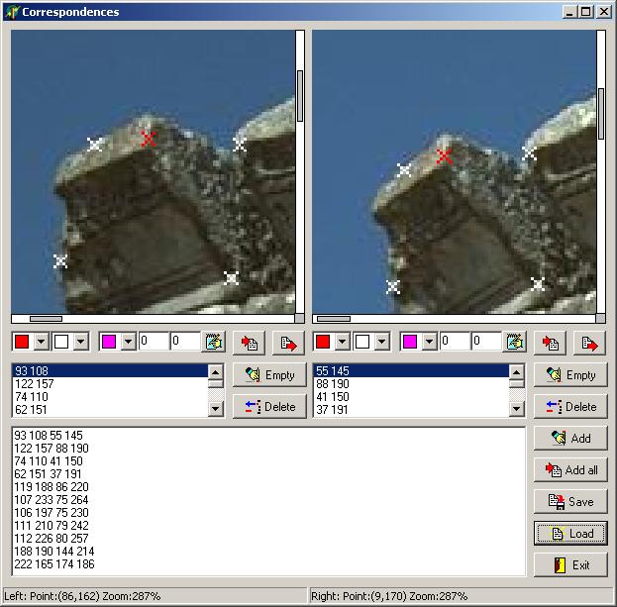Screen dimensions: 617x607
Task: Select correspondence row '111 210 79 242'
Action: pos(51,526)
